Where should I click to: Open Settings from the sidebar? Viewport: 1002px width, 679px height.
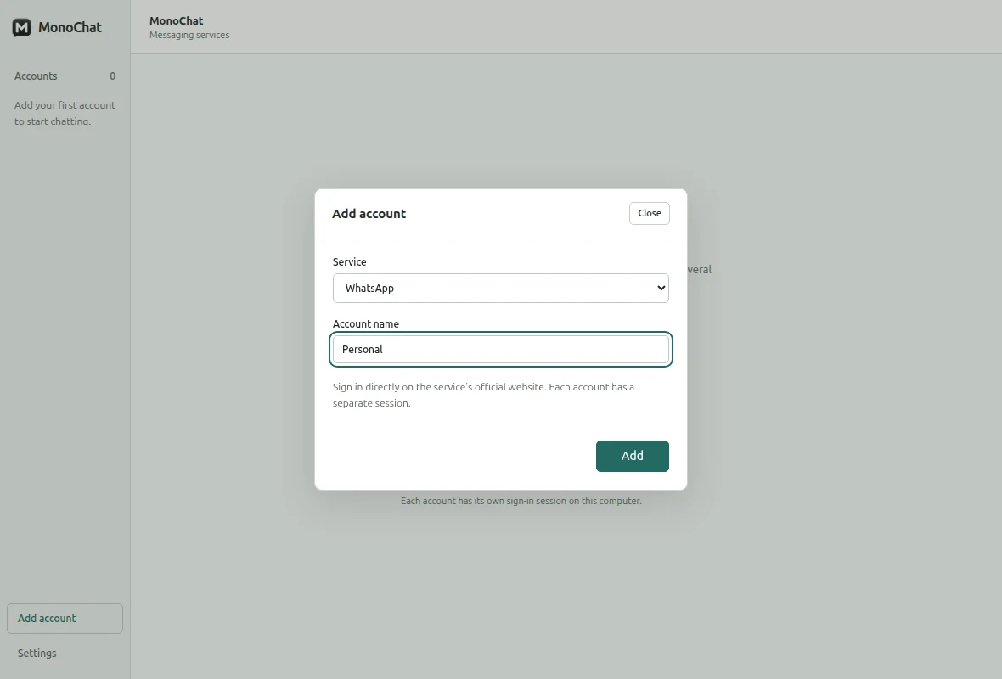point(37,653)
